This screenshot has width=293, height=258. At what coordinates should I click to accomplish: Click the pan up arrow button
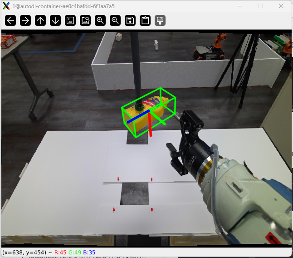pos(40,20)
